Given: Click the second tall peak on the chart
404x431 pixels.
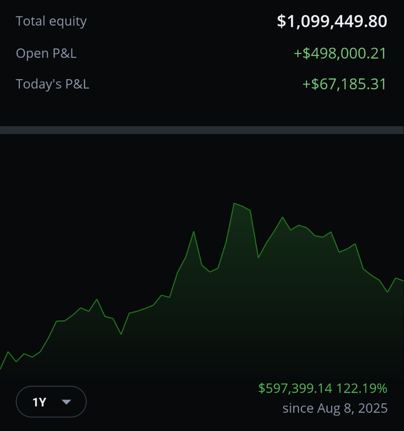Looking at the screenshot, I should (x=282, y=217).
